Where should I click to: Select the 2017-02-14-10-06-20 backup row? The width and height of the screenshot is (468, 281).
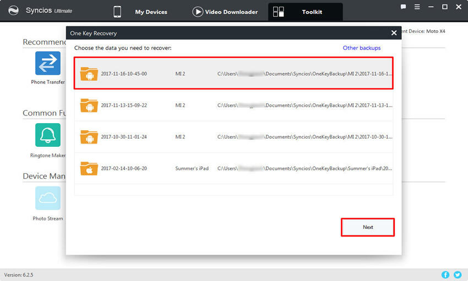(234, 168)
